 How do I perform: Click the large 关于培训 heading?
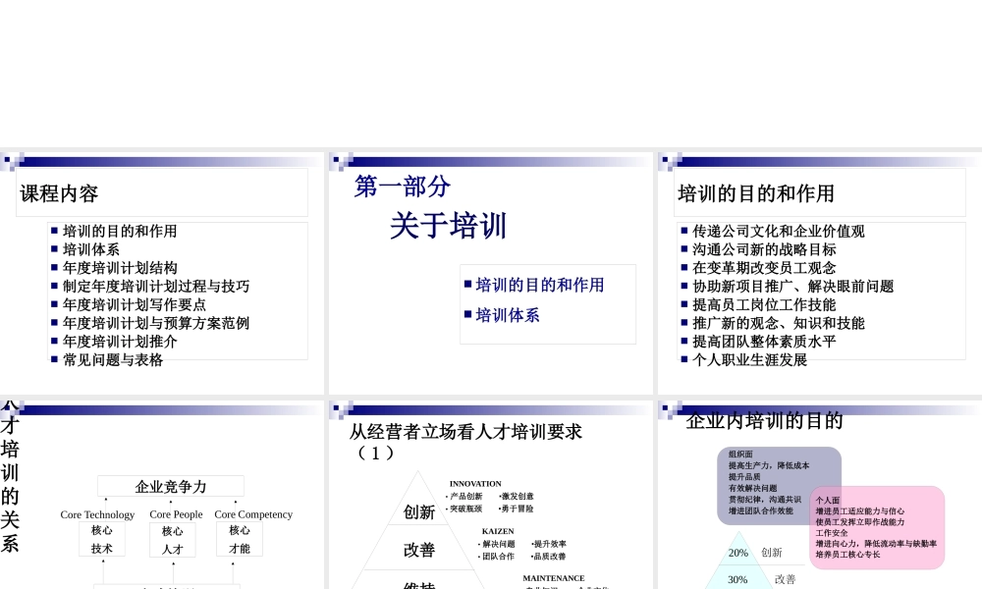point(448,226)
